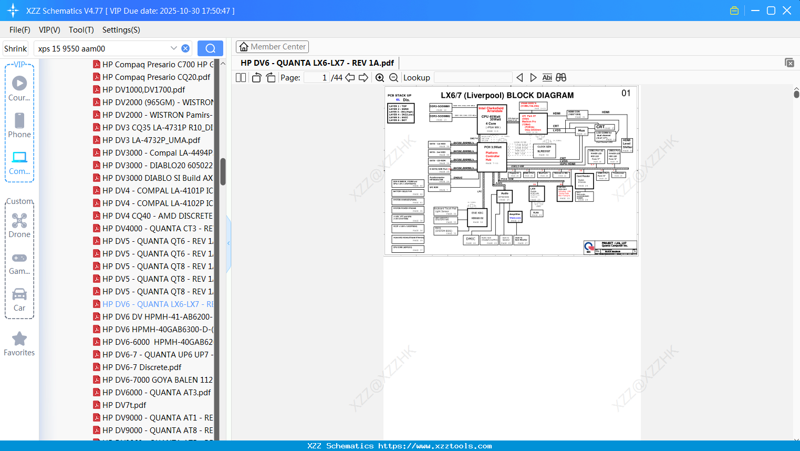Click the binoculars search icon
800x451 pixels.
[561, 78]
